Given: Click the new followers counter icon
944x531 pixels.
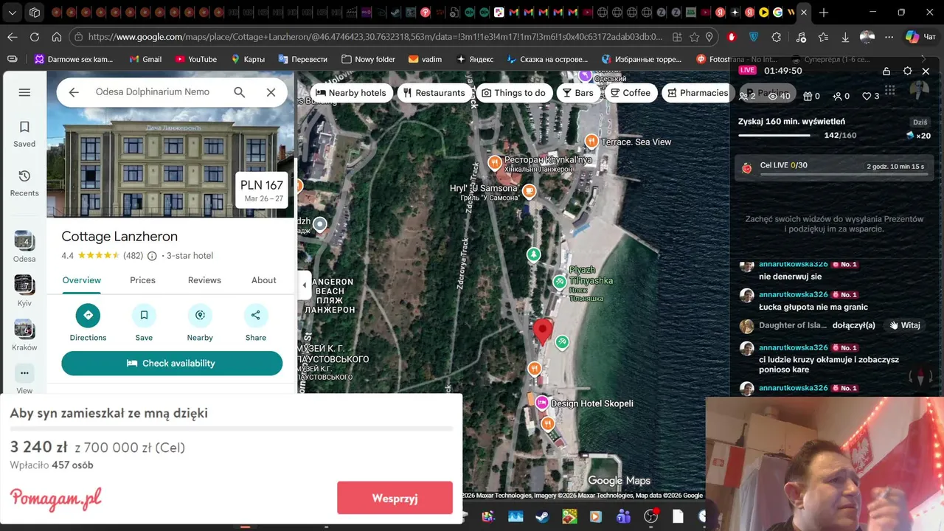Looking at the screenshot, I should click(837, 96).
